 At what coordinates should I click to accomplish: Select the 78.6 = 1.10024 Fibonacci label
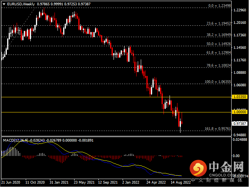[219, 65]
